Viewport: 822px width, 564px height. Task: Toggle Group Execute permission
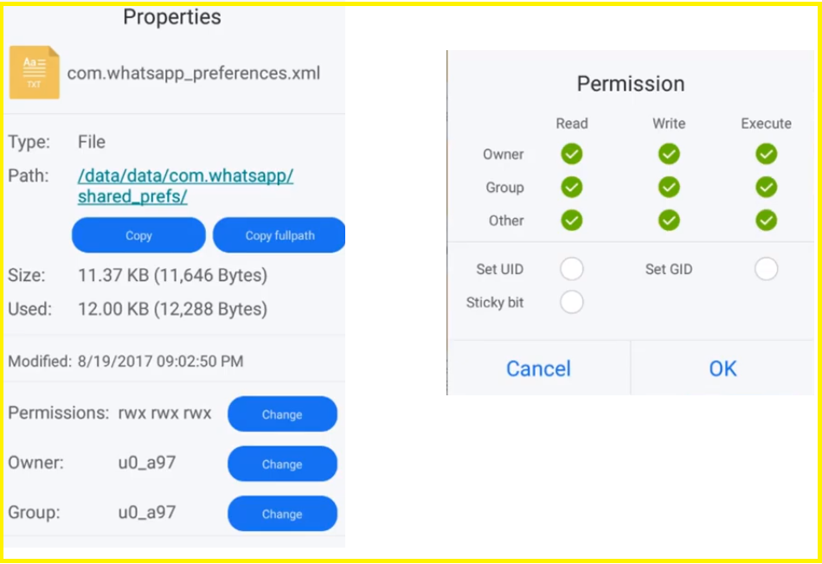point(766,187)
